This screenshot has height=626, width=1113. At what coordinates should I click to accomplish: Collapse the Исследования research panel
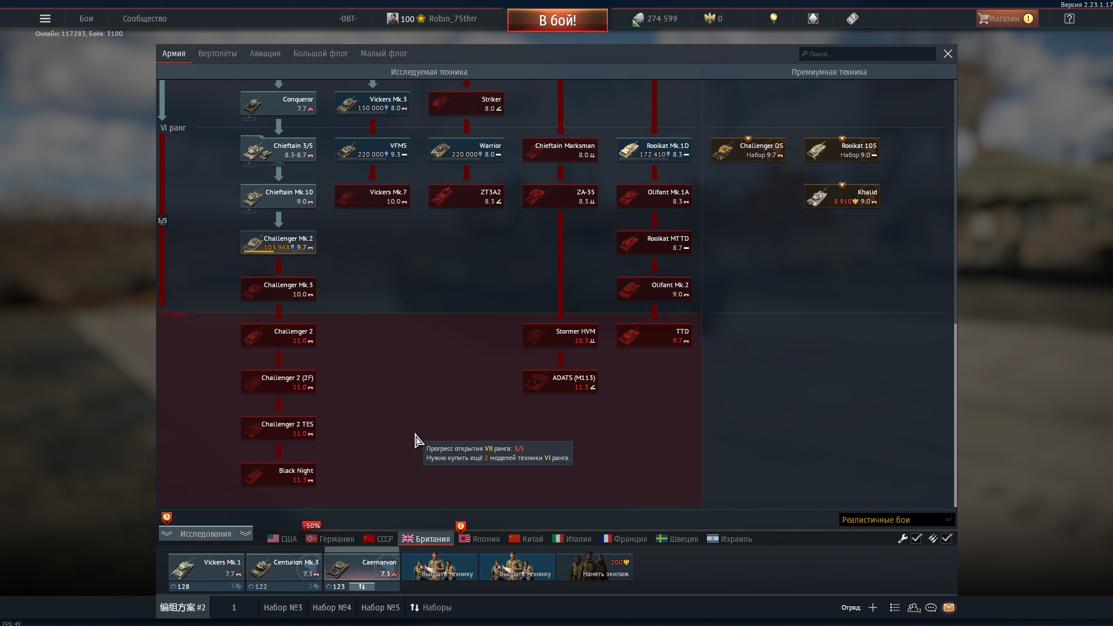pos(206,534)
